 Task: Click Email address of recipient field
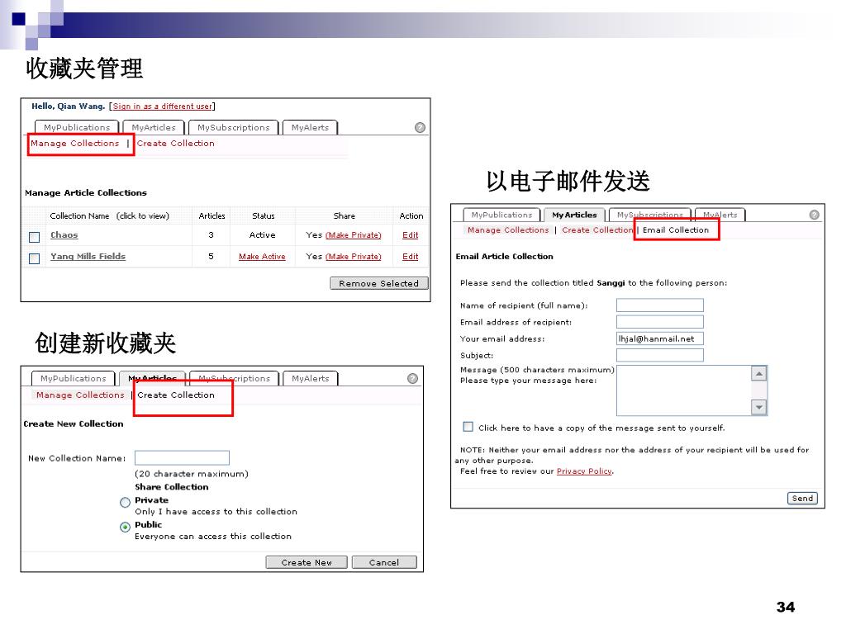[660, 322]
